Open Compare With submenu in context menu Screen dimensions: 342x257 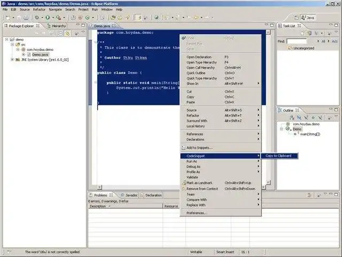221,200
